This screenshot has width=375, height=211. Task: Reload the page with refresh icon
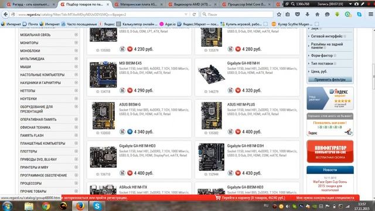tap(194, 14)
